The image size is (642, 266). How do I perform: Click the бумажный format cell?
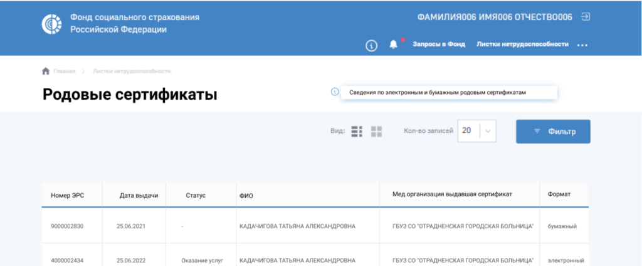point(562,226)
